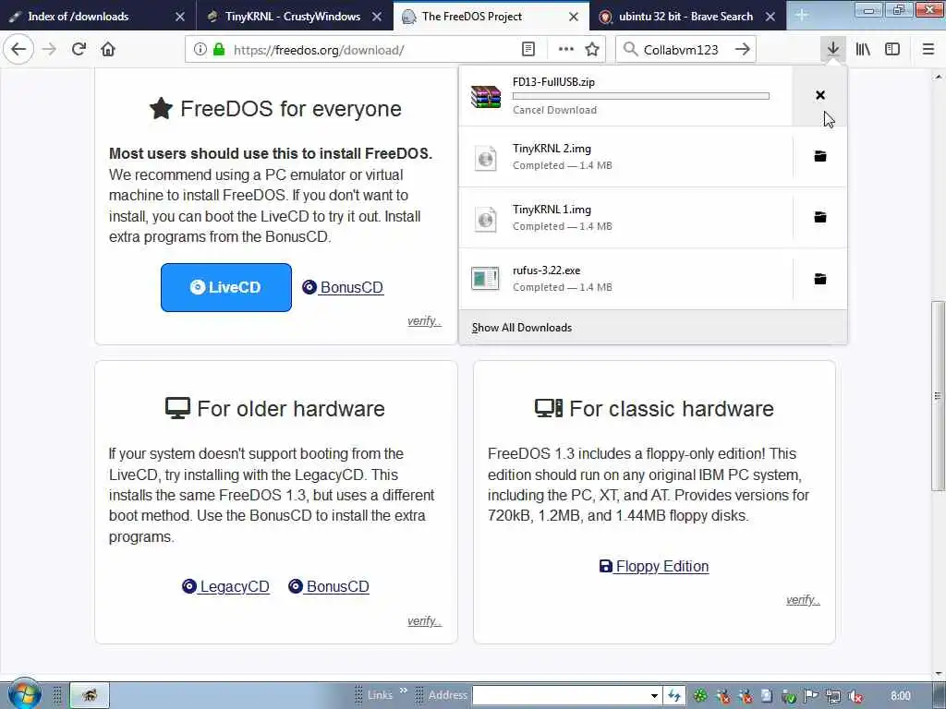
Task: Open BonusCD link under For older hardware
Action: click(329, 586)
